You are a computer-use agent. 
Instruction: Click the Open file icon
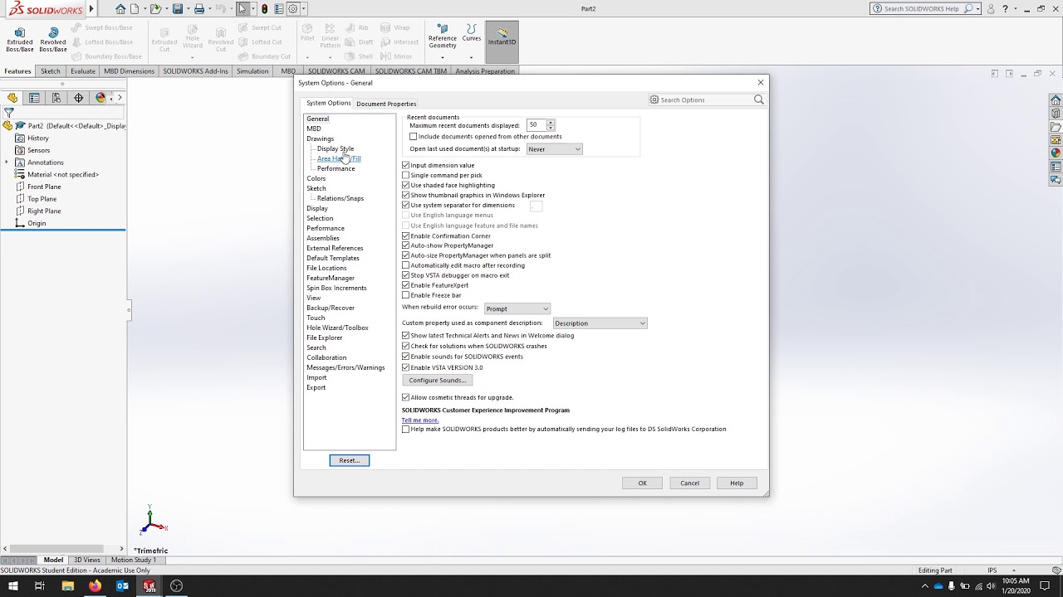[x=155, y=9]
